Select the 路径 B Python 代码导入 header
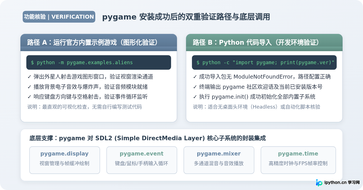The width and height of the screenshot is (363, 190). point(264,42)
